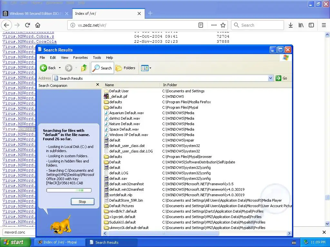Toggle the Folders pane button

tap(125, 68)
